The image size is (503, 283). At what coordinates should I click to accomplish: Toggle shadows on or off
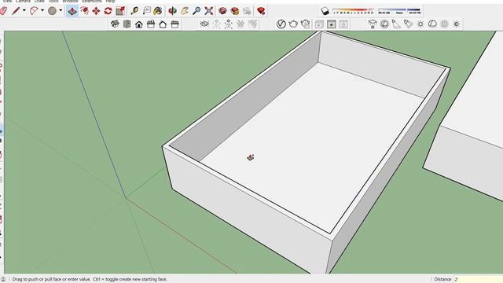(325, 11)
